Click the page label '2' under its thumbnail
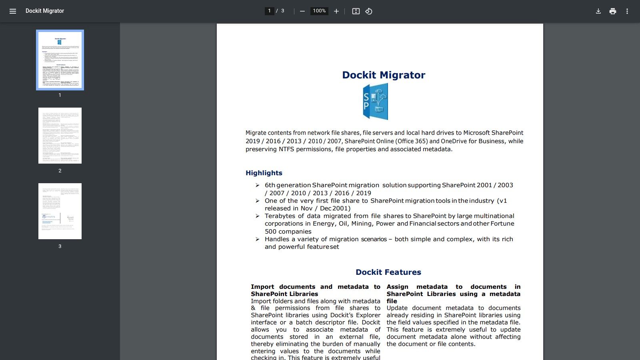Screen dimensions: 640x360 point(60,170)
